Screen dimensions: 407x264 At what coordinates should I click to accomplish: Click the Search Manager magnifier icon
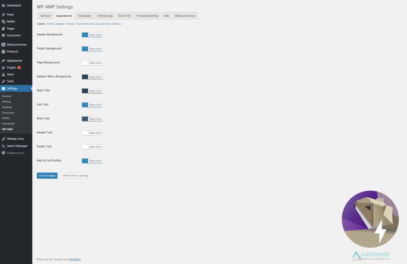pos(3,146)
